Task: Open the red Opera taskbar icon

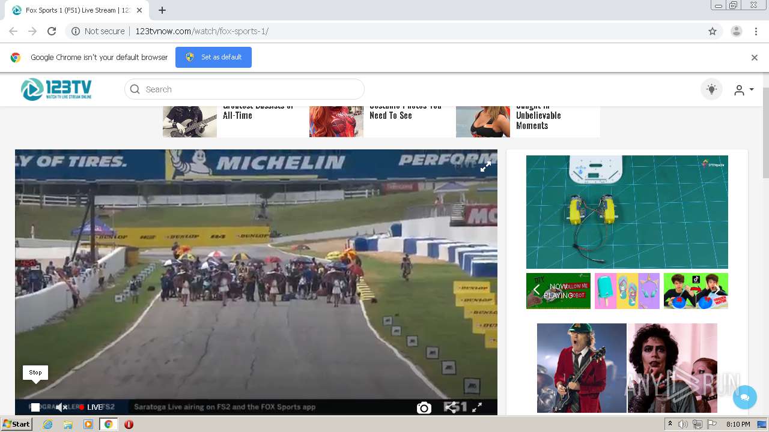Action: click(129, 424)
